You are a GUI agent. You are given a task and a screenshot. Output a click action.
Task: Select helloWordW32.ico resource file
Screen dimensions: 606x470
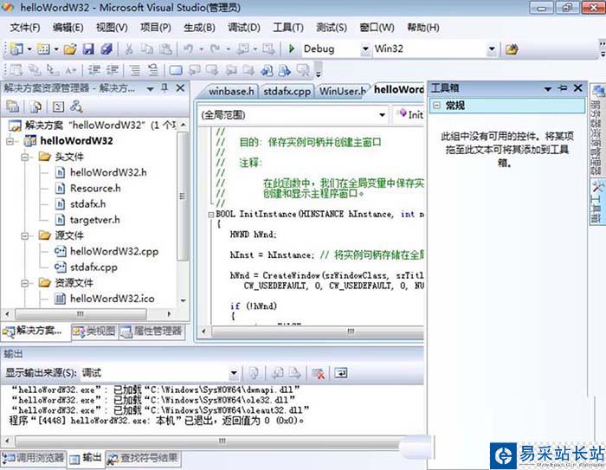[x=112, y=299]
